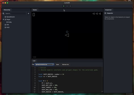Click the Pause button in the toolbar
Viewport: 134px width, 95px height.
[67, 6]
